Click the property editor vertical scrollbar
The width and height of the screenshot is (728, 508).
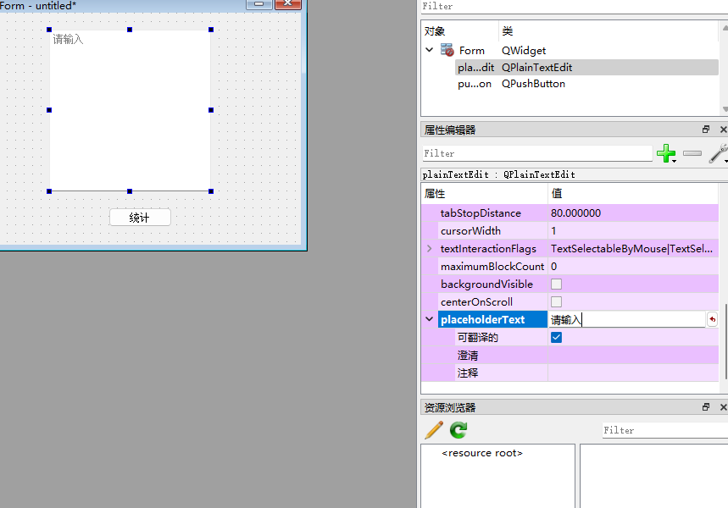pyautogui.click(x=725, y=341)
